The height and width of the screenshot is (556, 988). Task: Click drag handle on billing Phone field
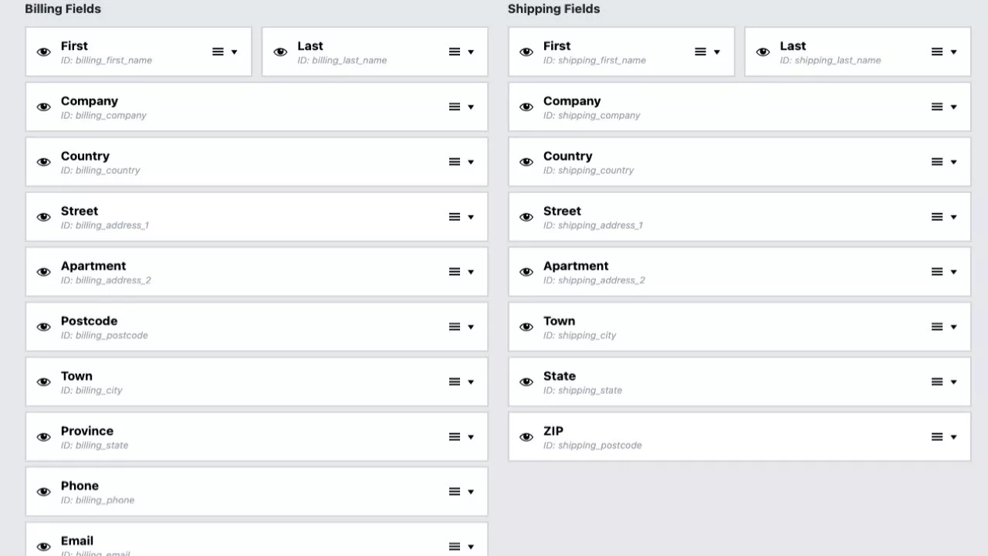[x=455, y=492]
